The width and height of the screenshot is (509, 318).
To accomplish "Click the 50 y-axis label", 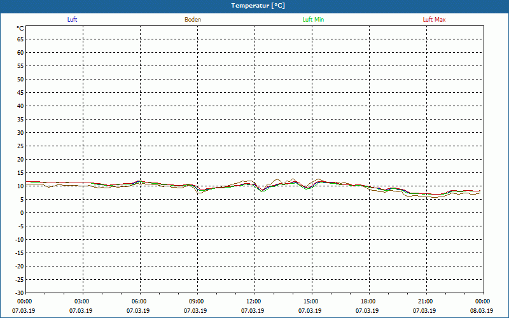I will click(x=20, y=79).
